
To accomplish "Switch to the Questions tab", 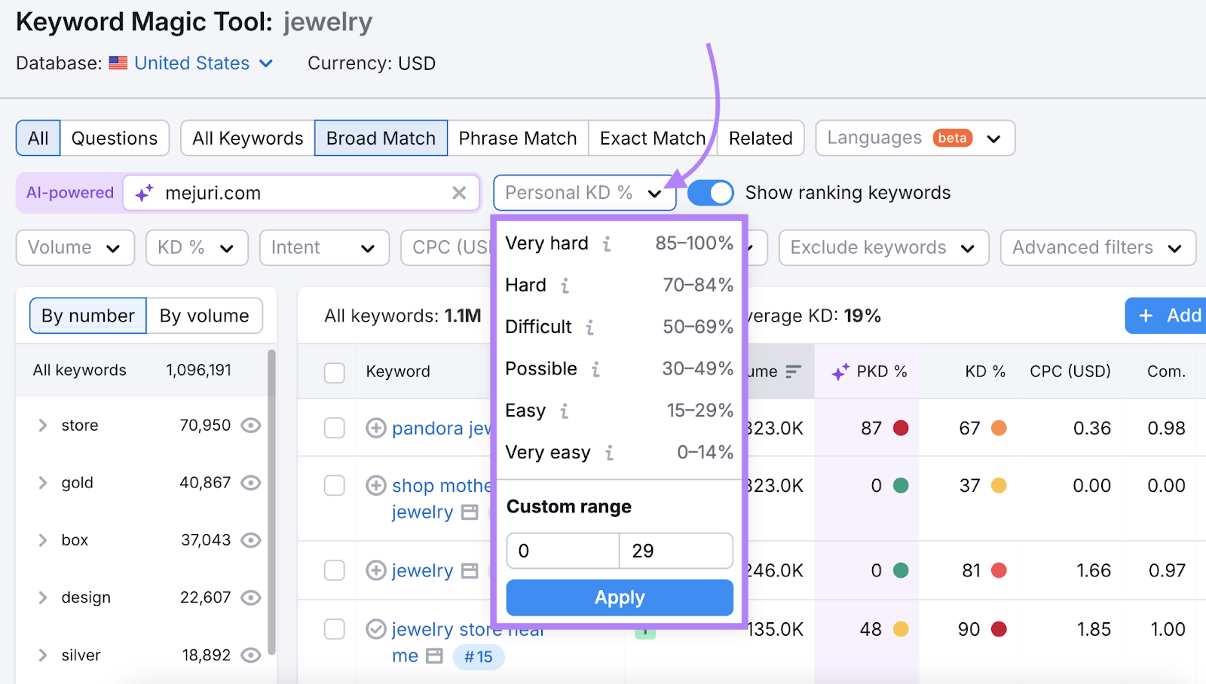I will (115, 138).
